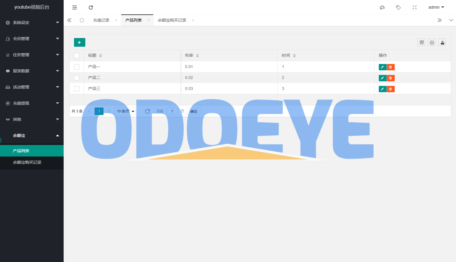The height and width of the screenshot is (262, 456).
Task: Open the admin user dropdown
Action: pos(436,7)
